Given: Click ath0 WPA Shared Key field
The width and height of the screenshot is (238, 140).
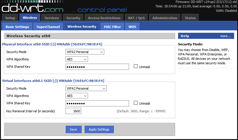Looking at the screenshot, I should [x=97, y=67].
